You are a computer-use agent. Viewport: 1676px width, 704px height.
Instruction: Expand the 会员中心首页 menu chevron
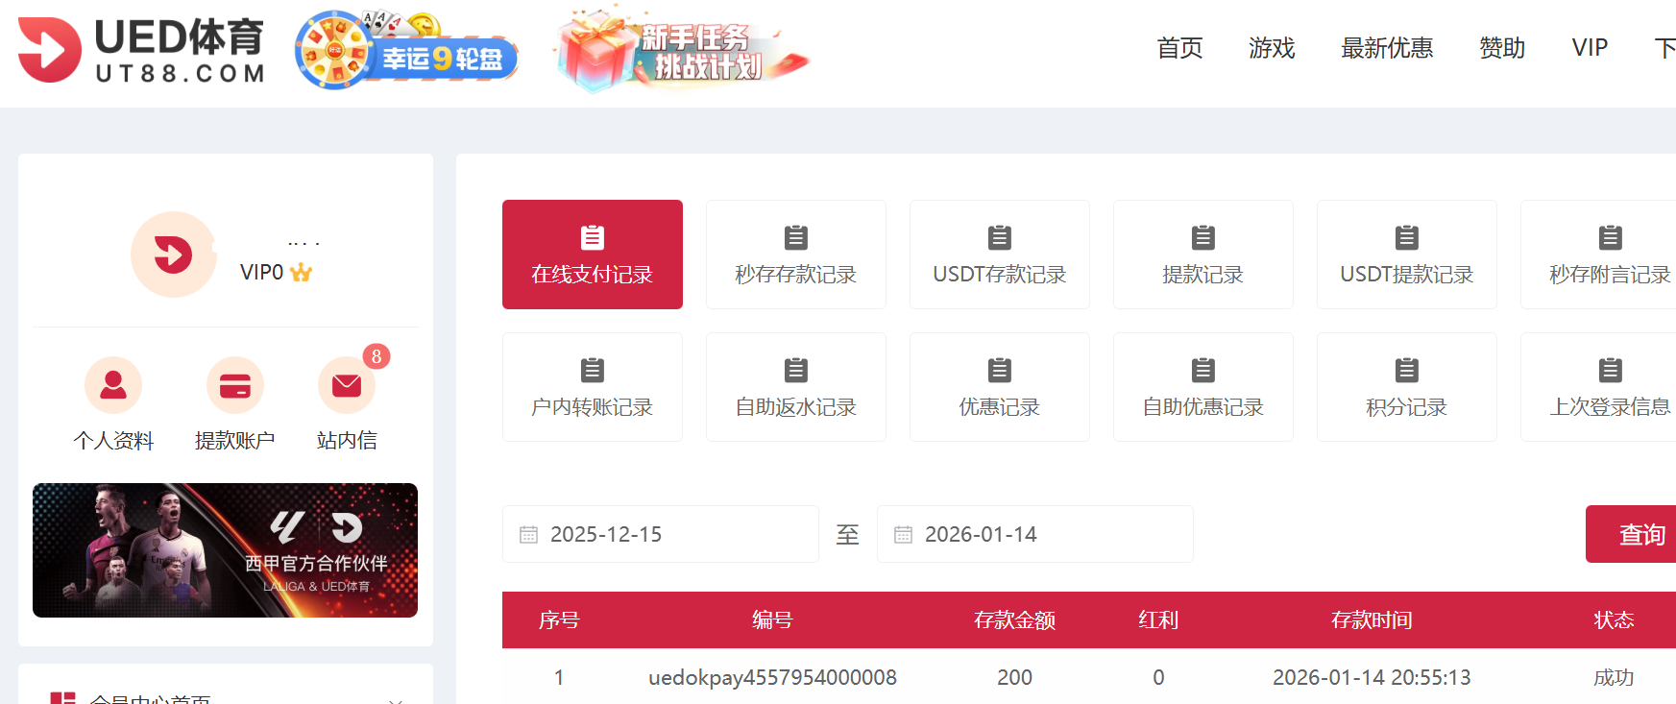click(396, 700)
